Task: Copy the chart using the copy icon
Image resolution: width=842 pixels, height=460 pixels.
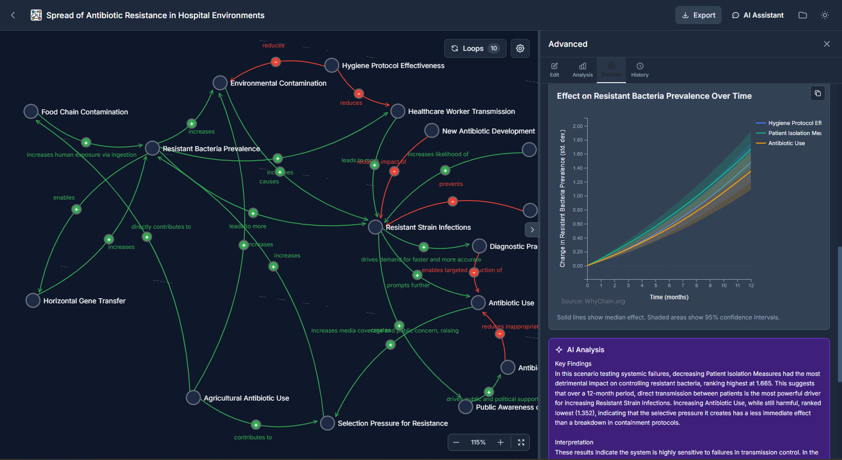Action: 818,93
